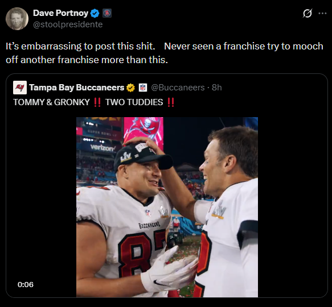332x307 pixels.
Task: Open the three-dot more options menu
Action: click(x=322, y=13)
